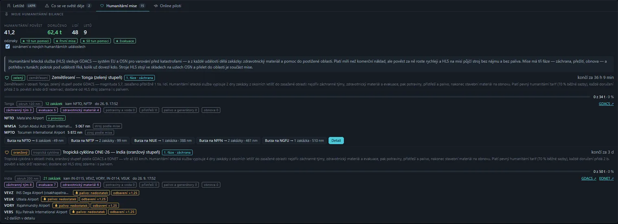Click the airplane icon beside Online piloti
The image size is (618, 224).
(x=156, y=6)
